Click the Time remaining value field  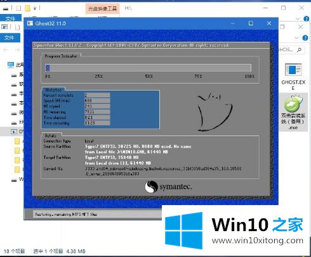pos(97,123)
